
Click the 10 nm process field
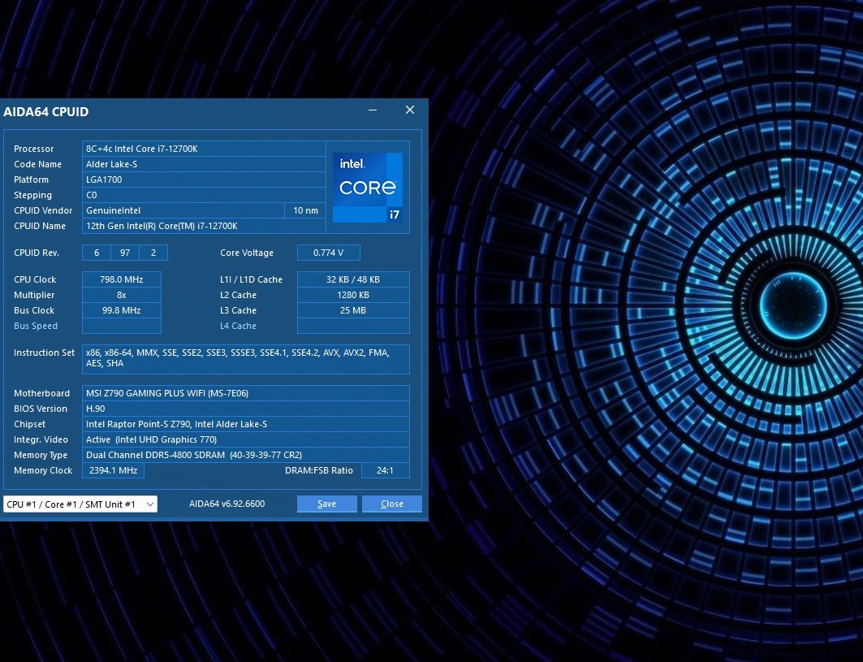[x=305, y=210]
